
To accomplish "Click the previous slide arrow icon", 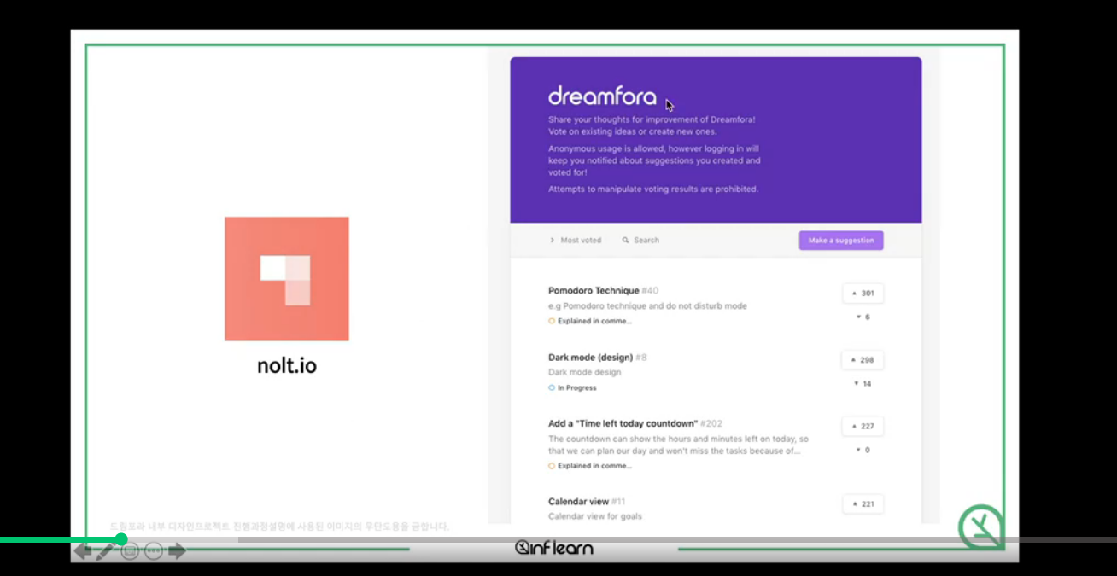I will coord(83,551).
